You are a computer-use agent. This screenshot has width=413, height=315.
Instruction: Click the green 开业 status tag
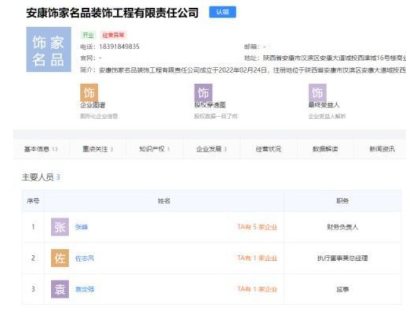click(87, 35)
